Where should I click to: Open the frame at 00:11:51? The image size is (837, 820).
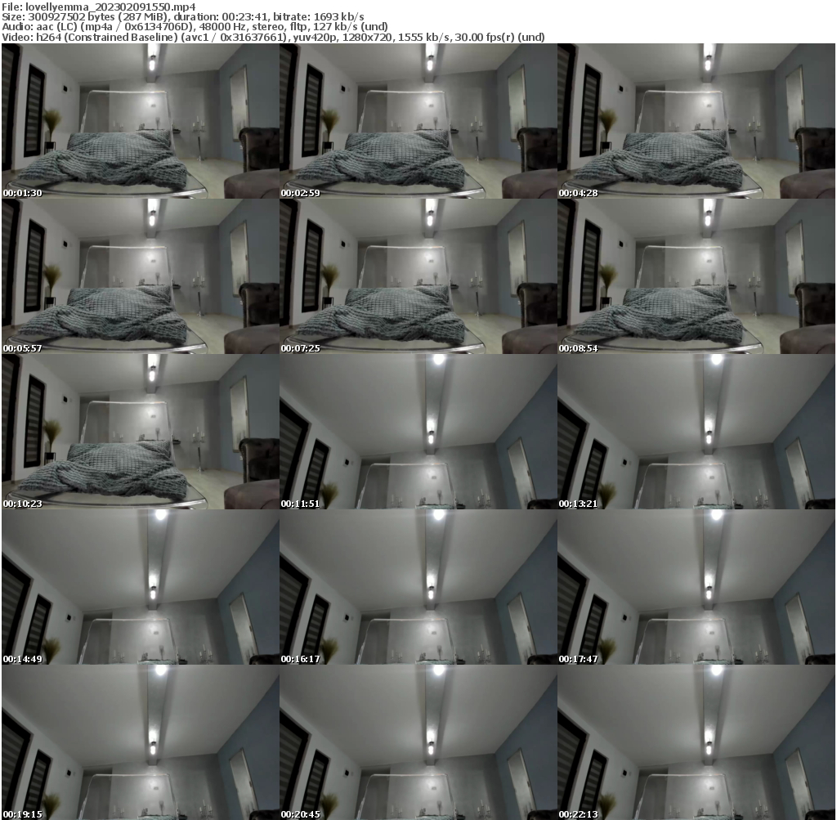click(x=418, y=432)
